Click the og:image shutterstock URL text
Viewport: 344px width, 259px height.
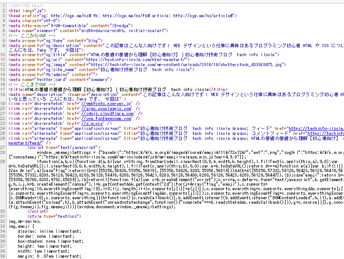pos(186,65)
